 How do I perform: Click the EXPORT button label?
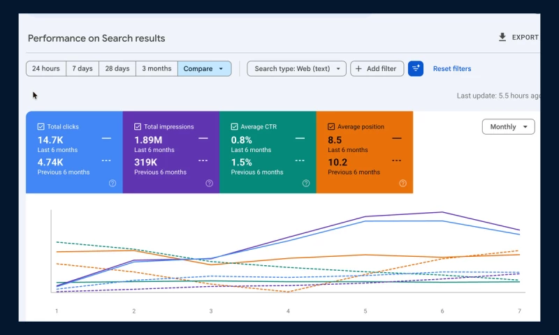pos(525,38)
